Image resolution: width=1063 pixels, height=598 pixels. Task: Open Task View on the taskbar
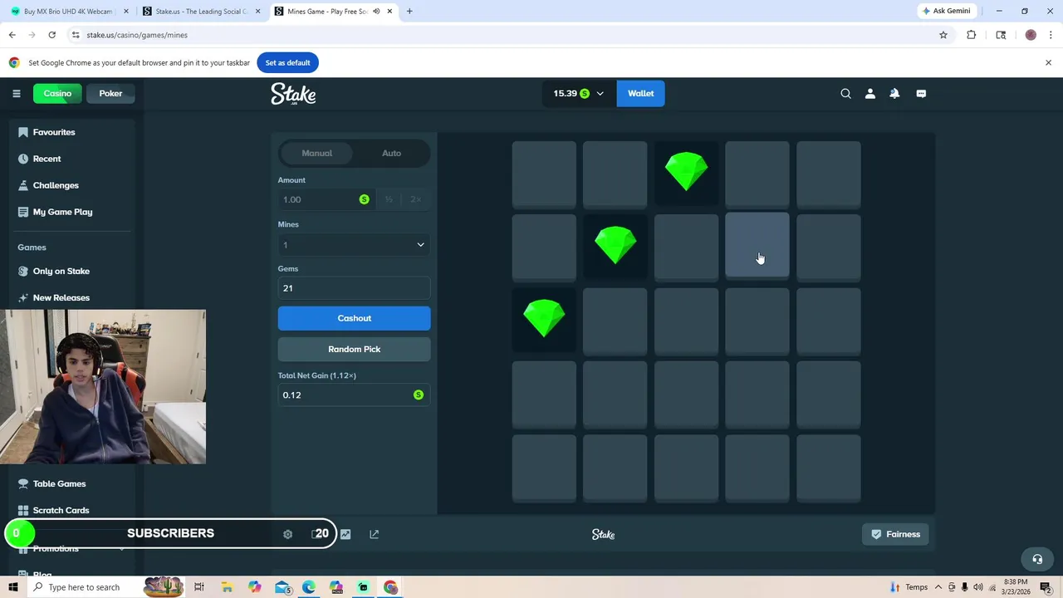tap(199, 587)
